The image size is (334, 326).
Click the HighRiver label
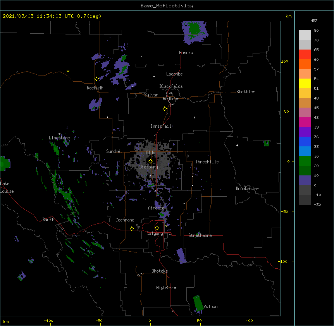[x=167, y=288]
